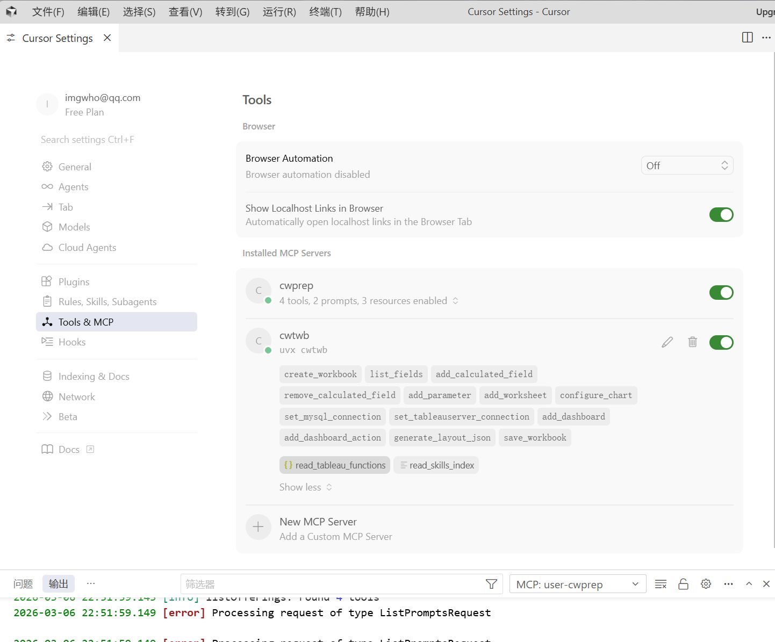The width and height of the screenshot is (775, 642).
Task: Click the Cloud Agents cloud icon
Action: click(x=47, y=247)
